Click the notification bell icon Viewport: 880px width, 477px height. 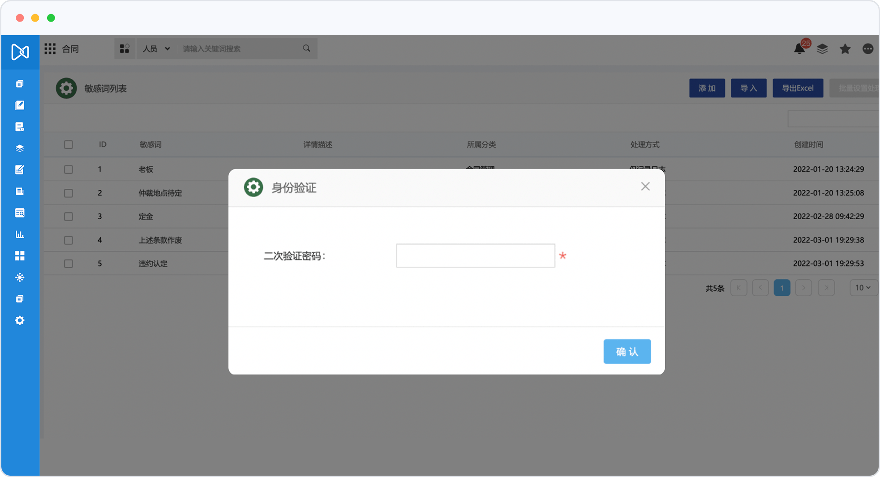pos(799,49)
